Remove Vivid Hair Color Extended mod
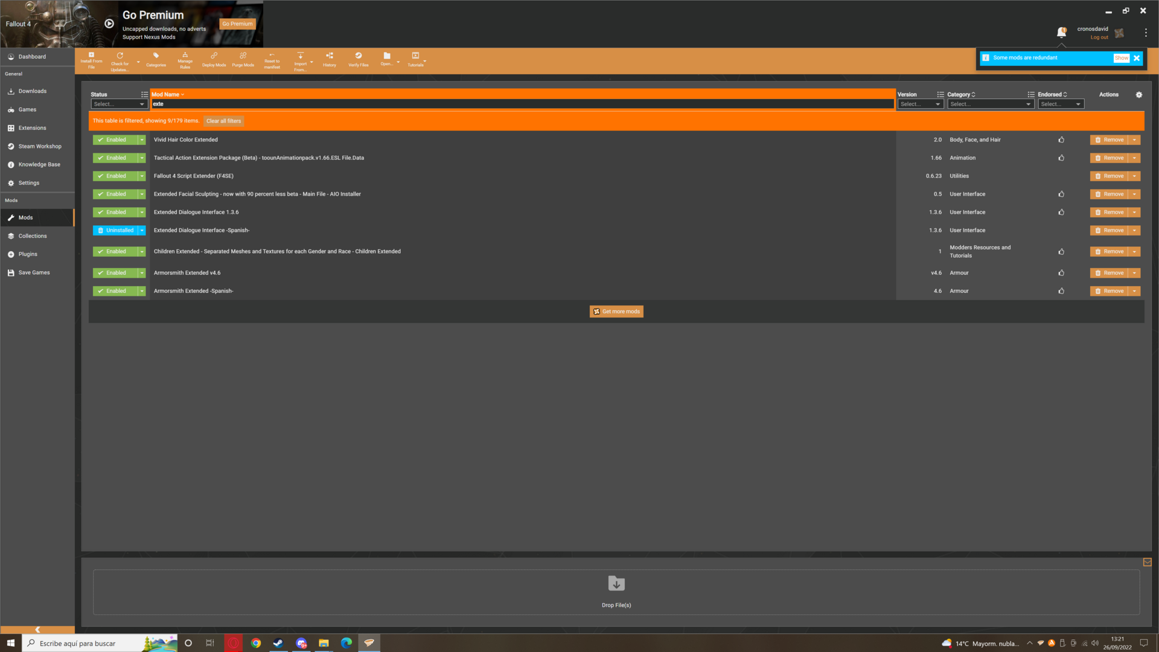 coord(1110,139)
